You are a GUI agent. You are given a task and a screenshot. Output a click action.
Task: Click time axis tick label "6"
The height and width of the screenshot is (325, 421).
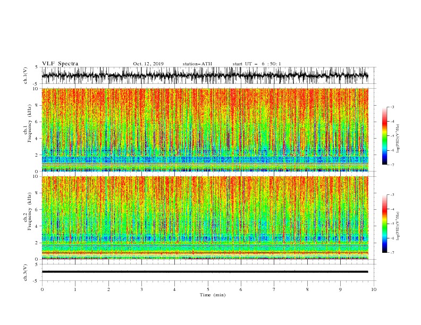[241, 289]
